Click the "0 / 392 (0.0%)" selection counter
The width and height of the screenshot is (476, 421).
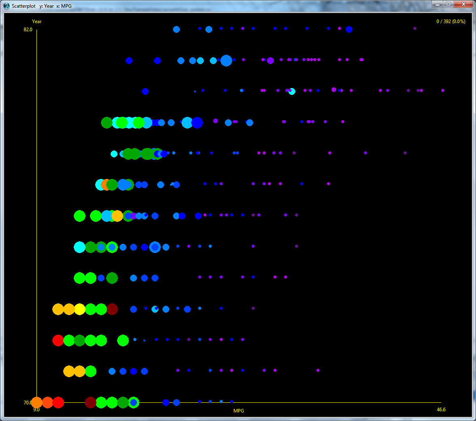[450, 21]
